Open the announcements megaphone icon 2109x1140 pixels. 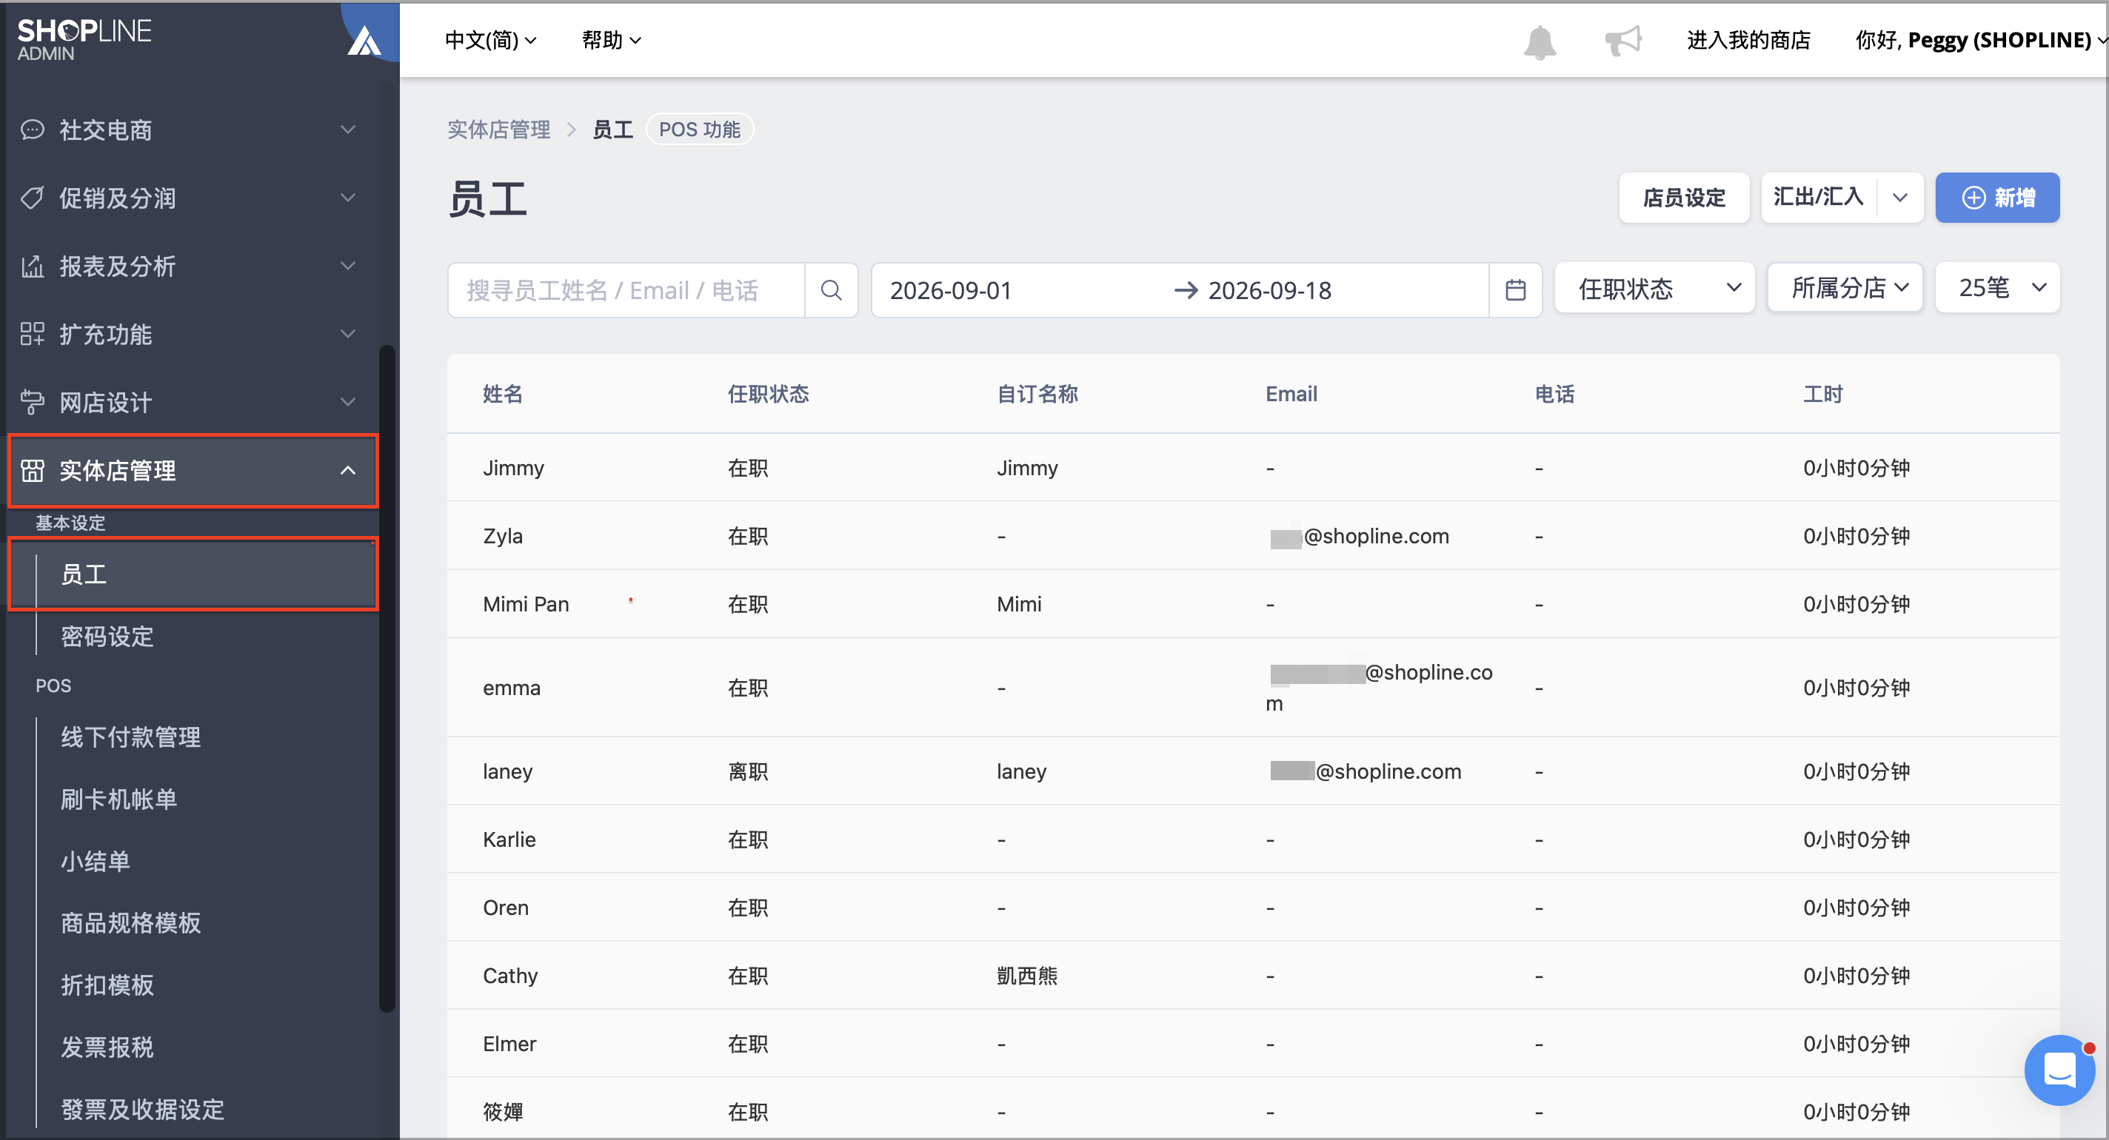click(x=1622, y=40)
